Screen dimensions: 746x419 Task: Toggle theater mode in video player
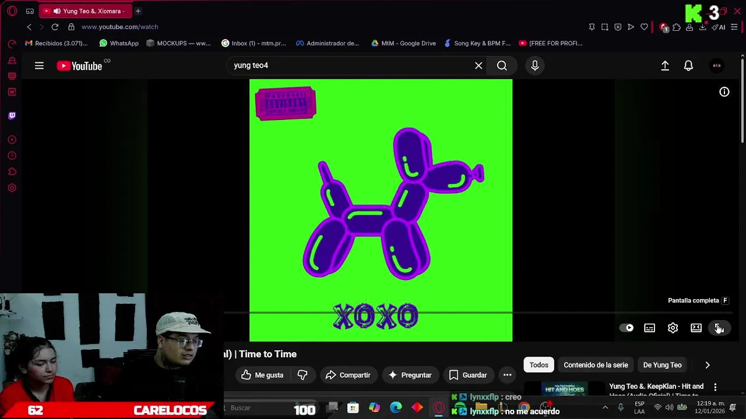click(x=696, y=328)
